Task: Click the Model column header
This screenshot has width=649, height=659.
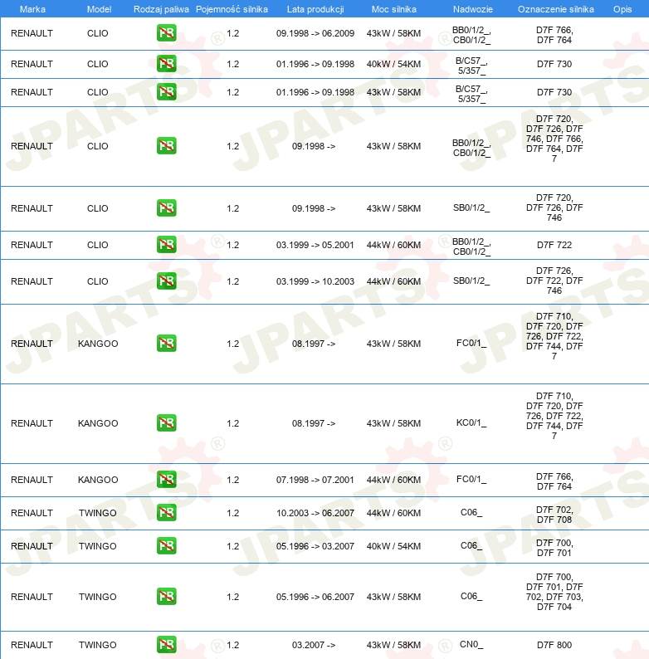Action: click(x=100, y=9)
